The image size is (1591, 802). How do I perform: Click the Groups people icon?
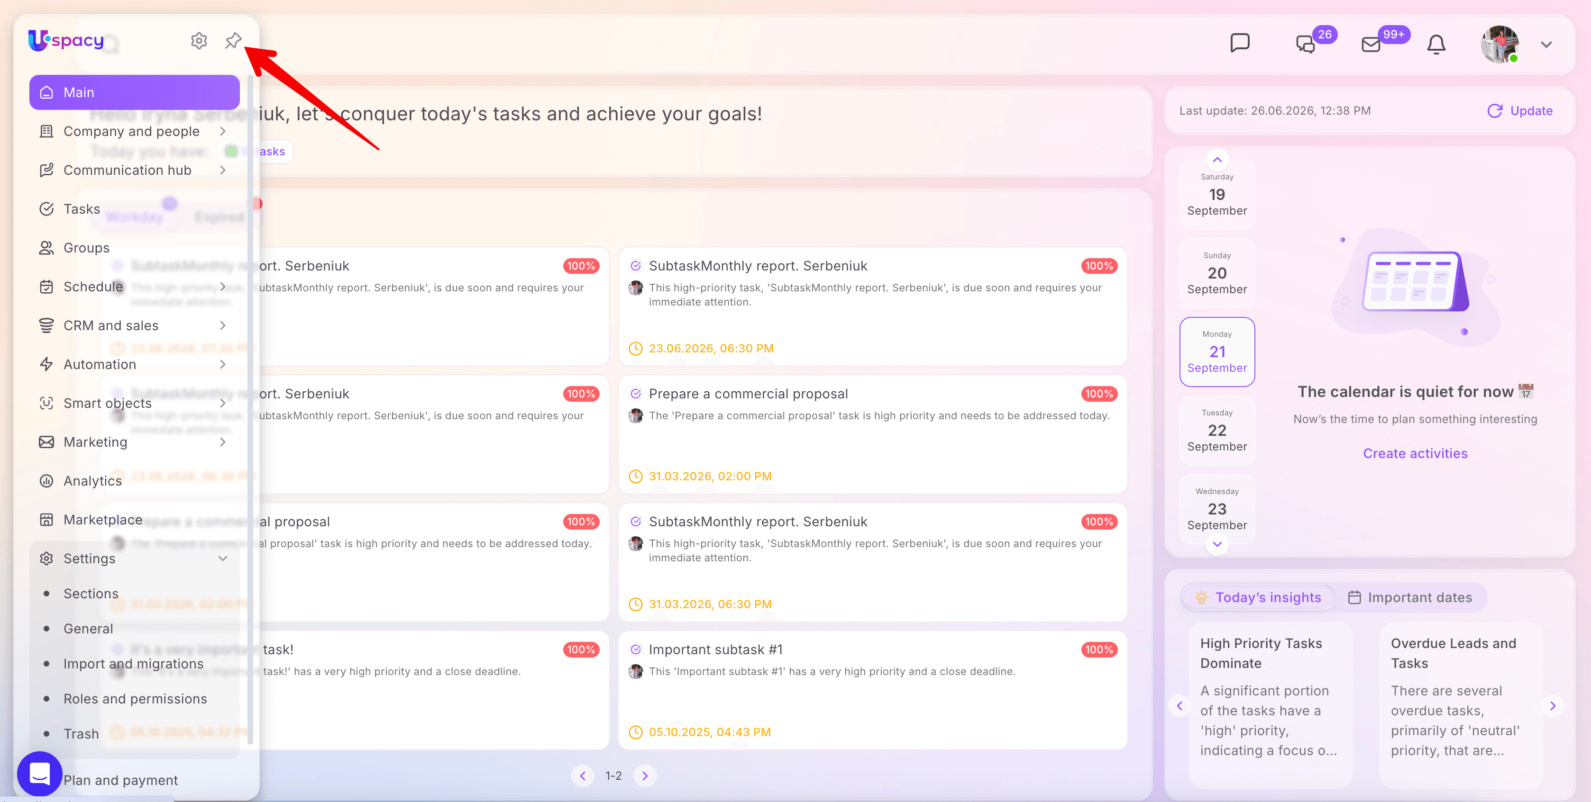[46, 248]
